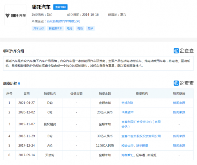Open 新闻来源 link for the B轮 row

coord(179,136)
